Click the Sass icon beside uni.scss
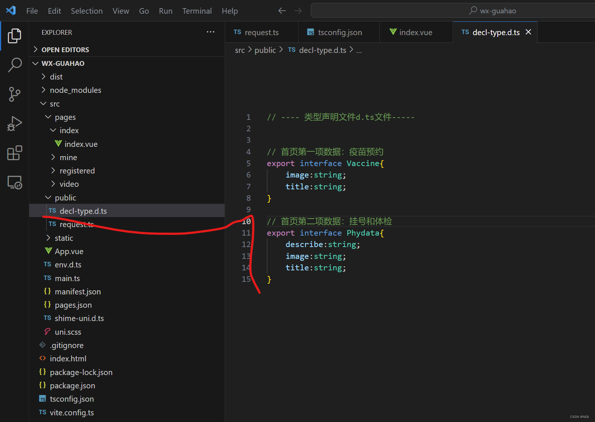 coord(47,332)
